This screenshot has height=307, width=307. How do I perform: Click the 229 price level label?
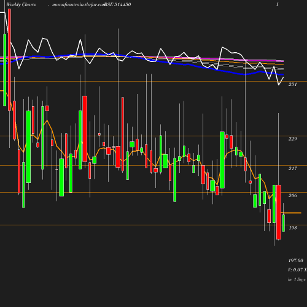click(293, 139)
